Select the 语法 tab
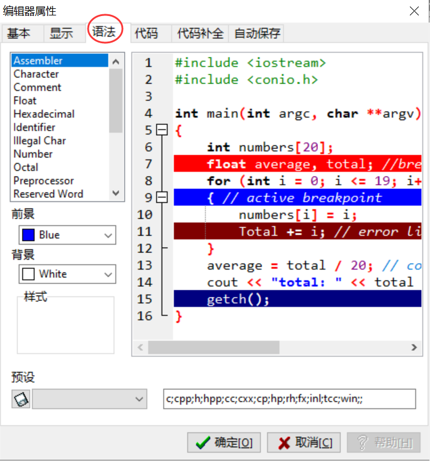Screen dimensions: 430x461 point(104,32)
